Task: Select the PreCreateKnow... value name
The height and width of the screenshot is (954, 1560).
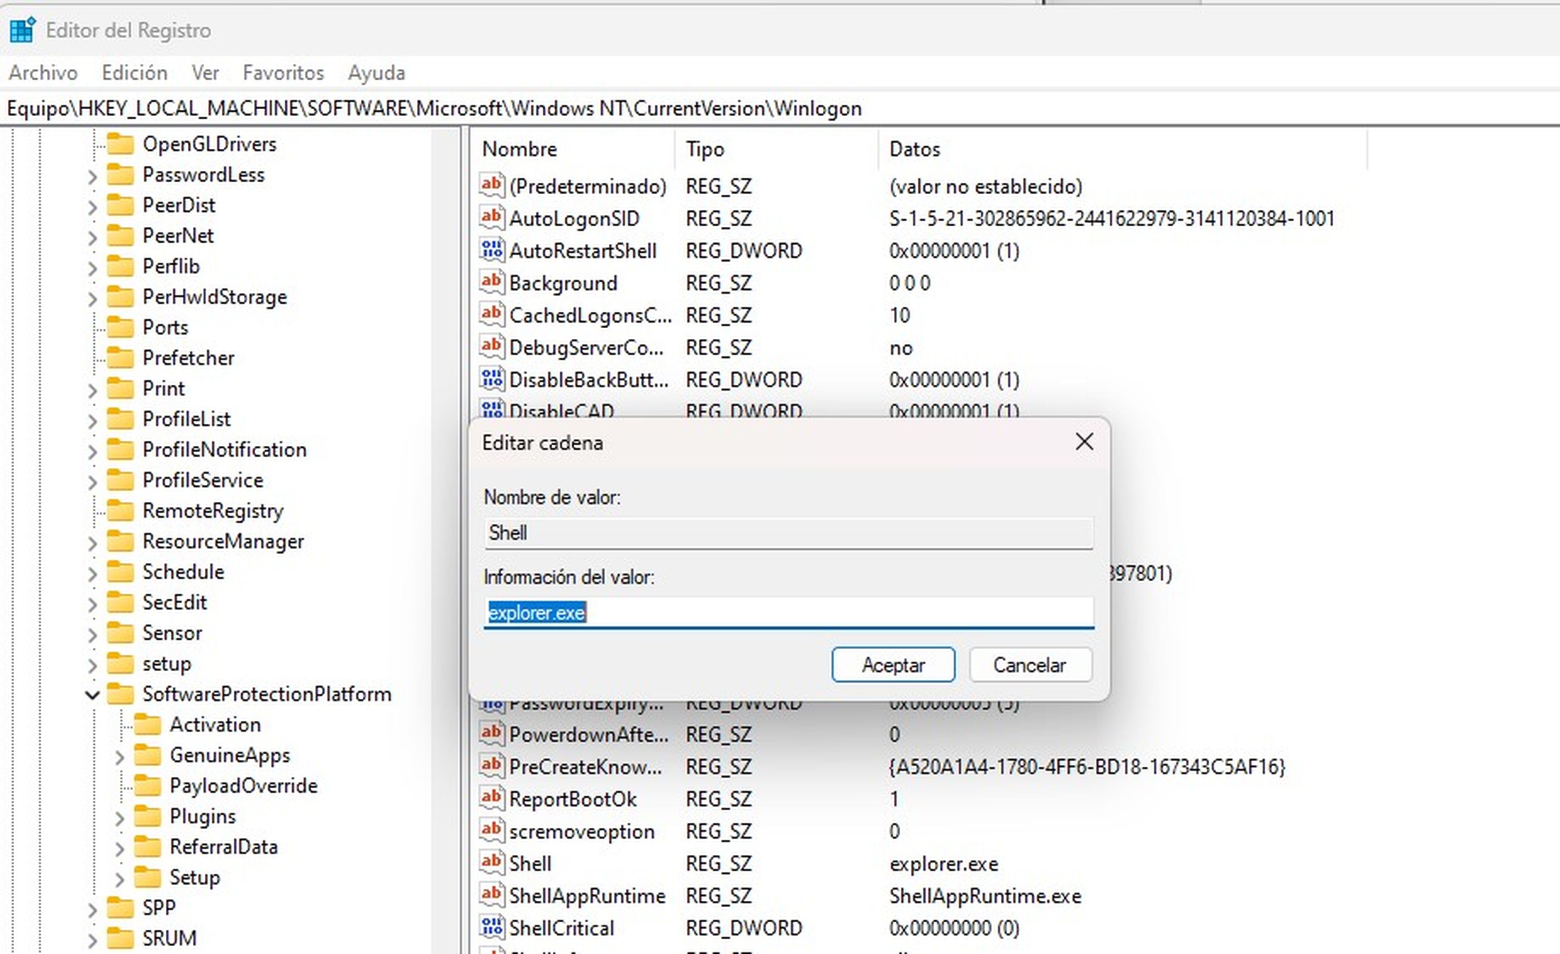Action: [x=585, y=767]
